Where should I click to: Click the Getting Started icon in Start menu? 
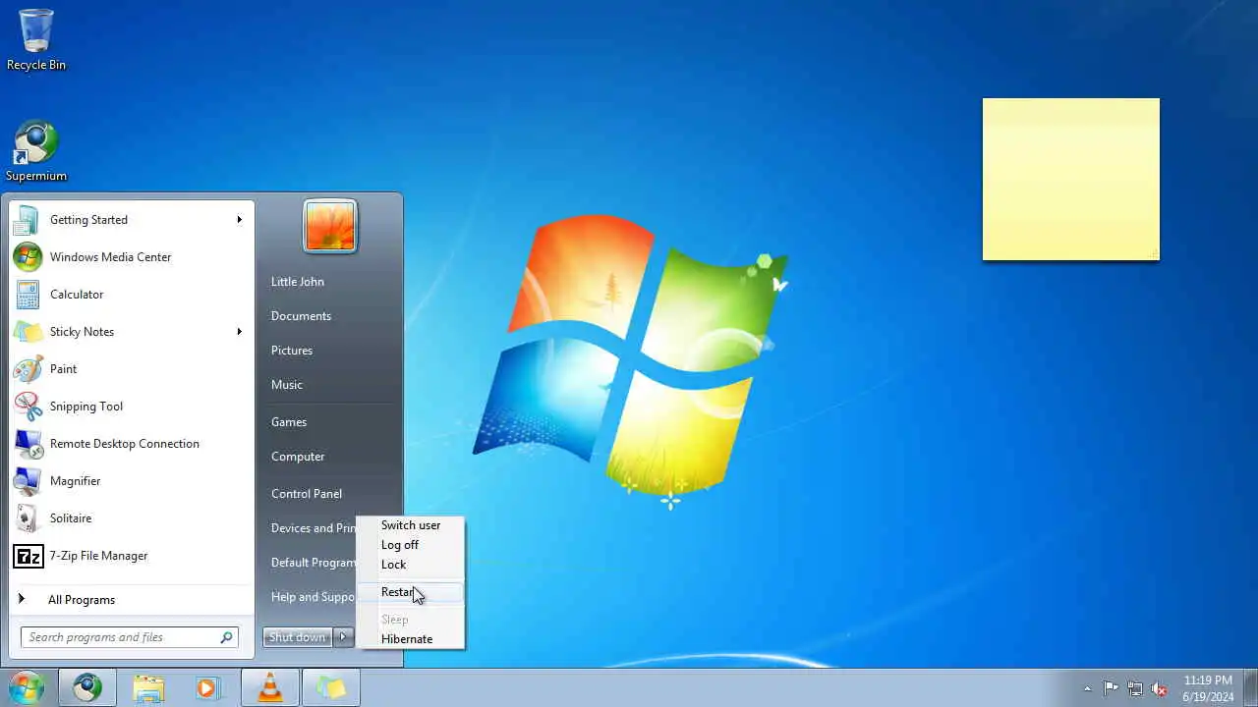pos(28,220)
